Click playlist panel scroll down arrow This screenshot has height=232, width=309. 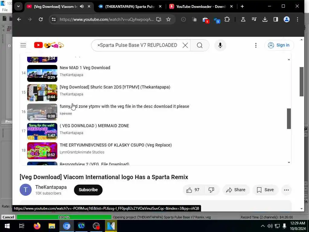[x=289, y=162]
